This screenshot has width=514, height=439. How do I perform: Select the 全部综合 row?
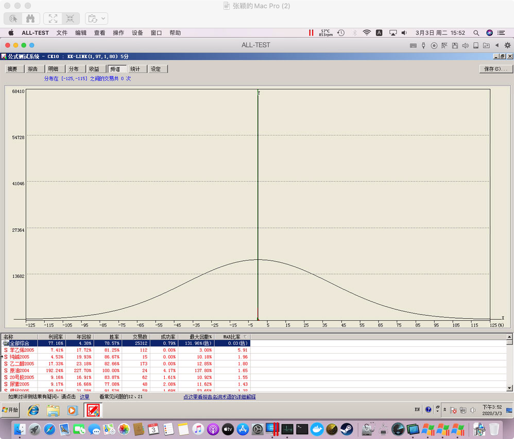[126, 343]
